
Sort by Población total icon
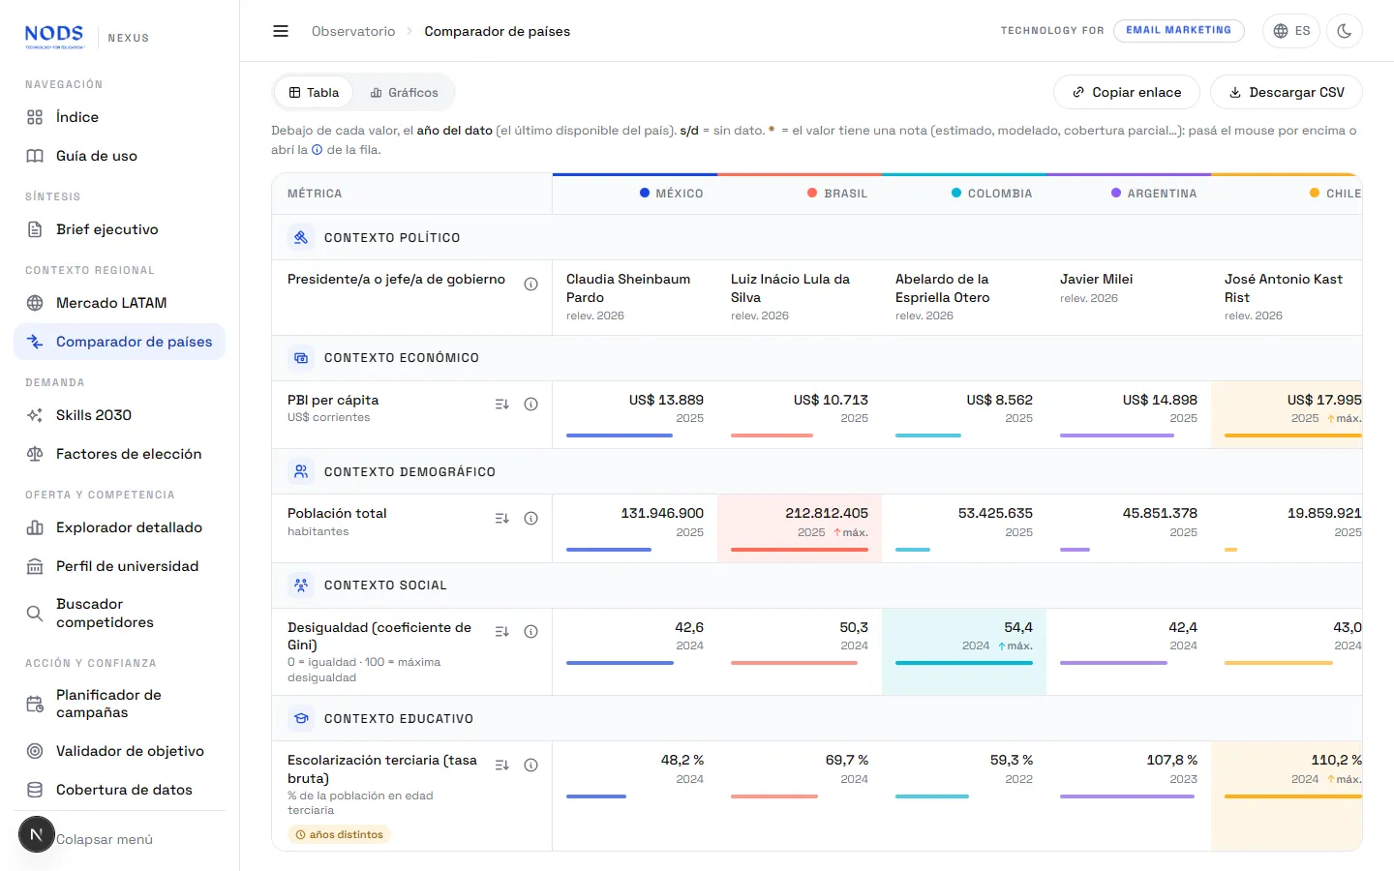[501, 519]
